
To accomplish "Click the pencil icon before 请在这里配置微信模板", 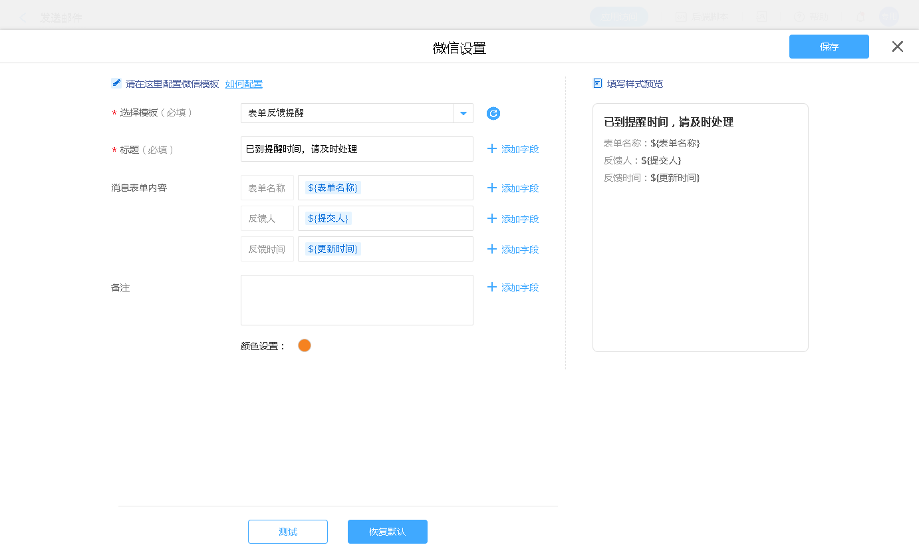I will click(x=116, y=83).
